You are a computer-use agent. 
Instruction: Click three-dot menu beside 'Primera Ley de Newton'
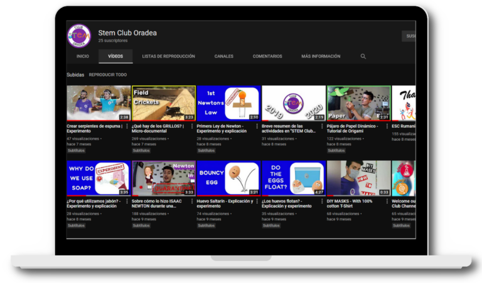[257, 126]
